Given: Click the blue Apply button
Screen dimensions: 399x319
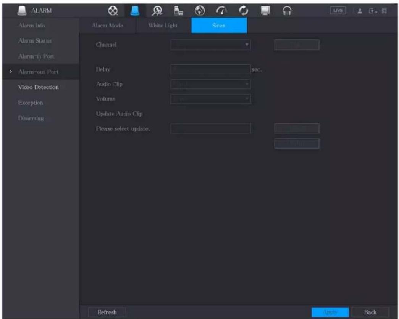Looking at the screenshot, I should pos(330,312).
